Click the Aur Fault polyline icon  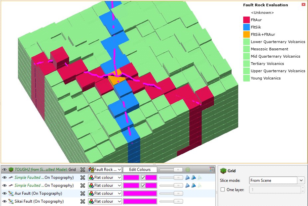tap(11, 193)
